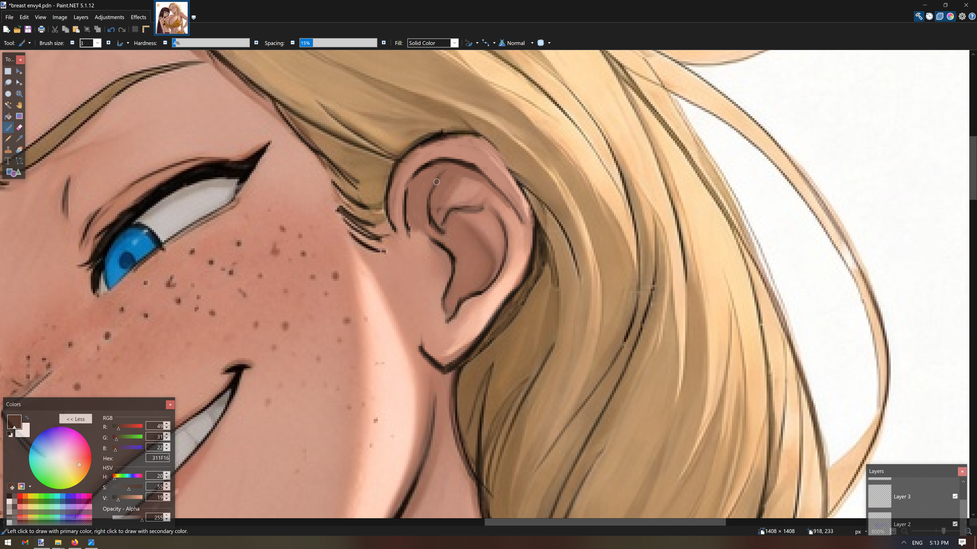Image resolution: width=977 pixels, height=549 pixels.
Task: Choose the Lasso Select tool
Action: coord(8,83)
